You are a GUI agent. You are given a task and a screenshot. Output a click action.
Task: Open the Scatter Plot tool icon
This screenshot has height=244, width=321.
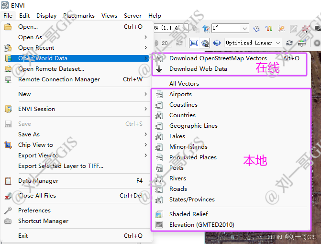pos(281,28)
